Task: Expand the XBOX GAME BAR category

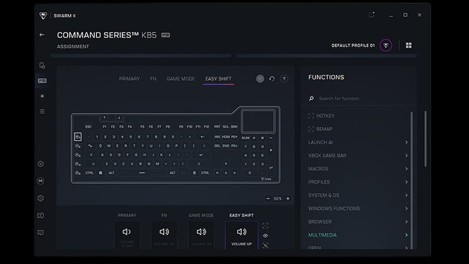Action: coord(358,155)
